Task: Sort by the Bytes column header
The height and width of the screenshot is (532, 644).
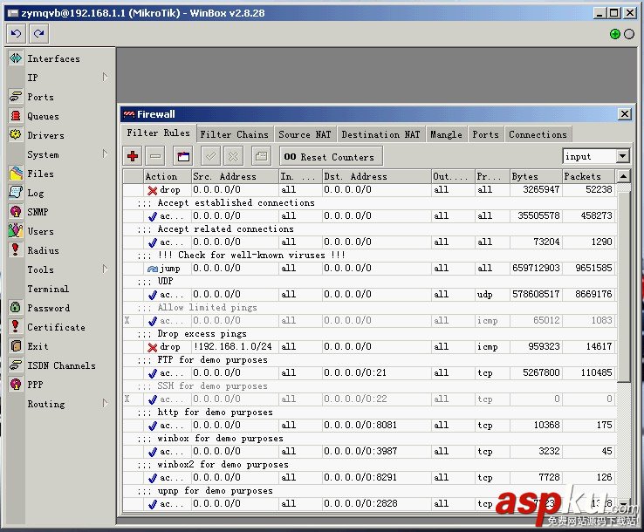Action: point(536,176)
